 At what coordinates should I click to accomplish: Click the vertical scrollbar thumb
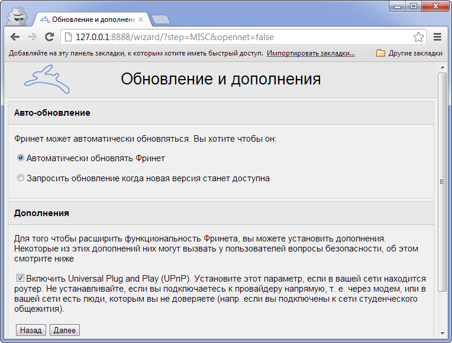pos(442,182)
